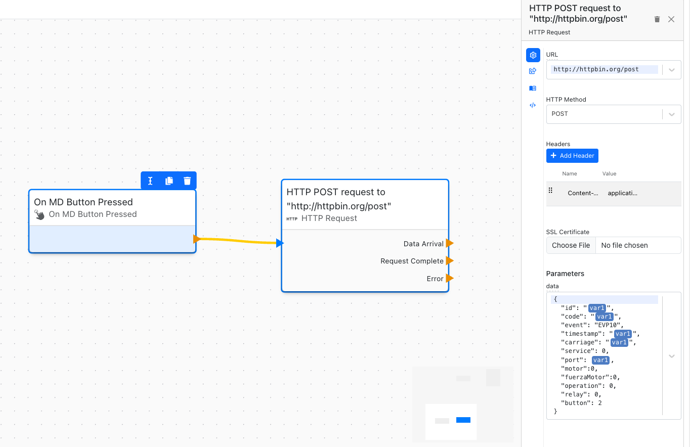This screenshot has width=690, height=447.
Task: Click the Error output port arrow
Action: click(x=449, y=279)
